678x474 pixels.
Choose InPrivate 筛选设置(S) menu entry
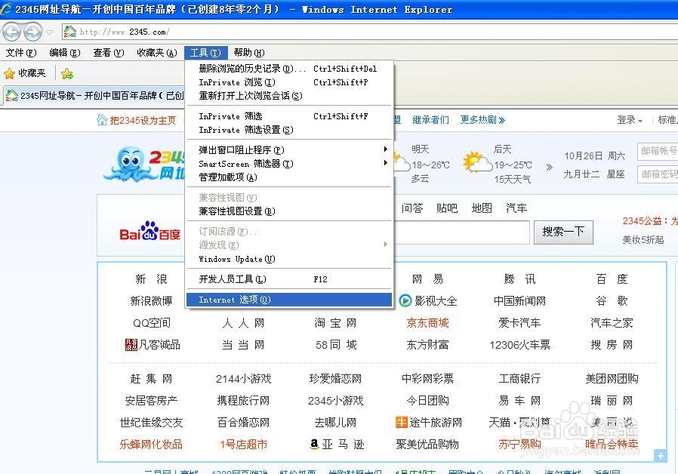click(x=289, y=130)
